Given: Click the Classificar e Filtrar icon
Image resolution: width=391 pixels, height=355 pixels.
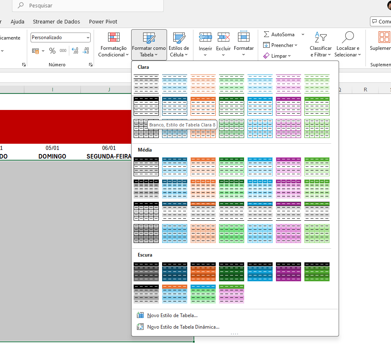Looking at the screenshot, I should (320, 38).
